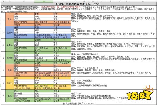Select the 八门 cell

point(44,43)
